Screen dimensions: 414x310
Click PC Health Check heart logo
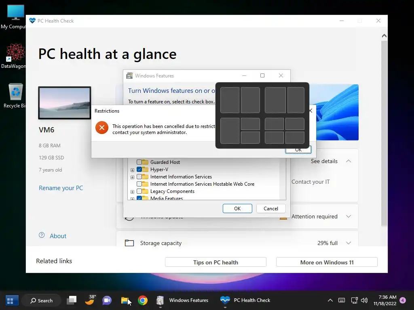pos(32,21)
